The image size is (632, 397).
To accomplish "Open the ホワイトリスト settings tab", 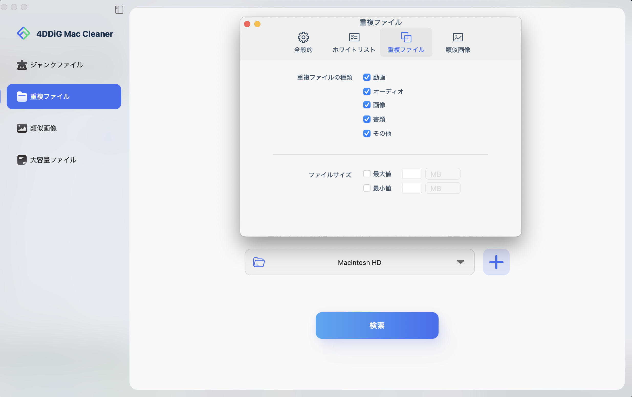I will [354, 42].
